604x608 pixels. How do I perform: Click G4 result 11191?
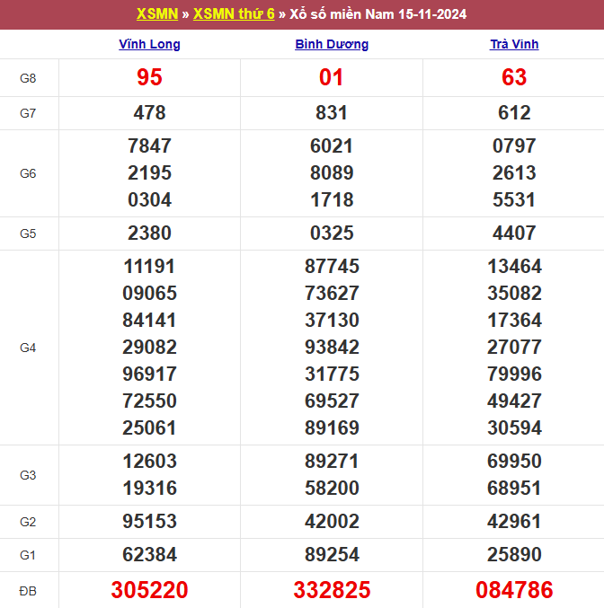click(149, 267)
